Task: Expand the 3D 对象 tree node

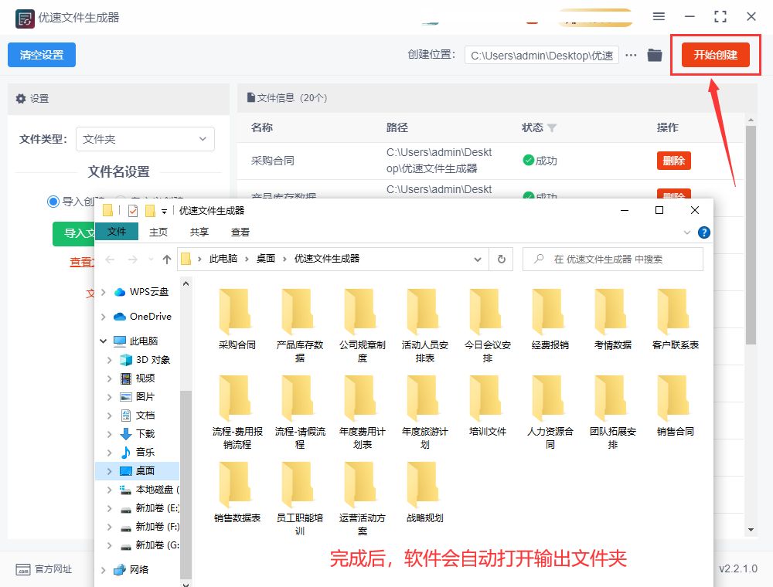Action: [110, 360]
